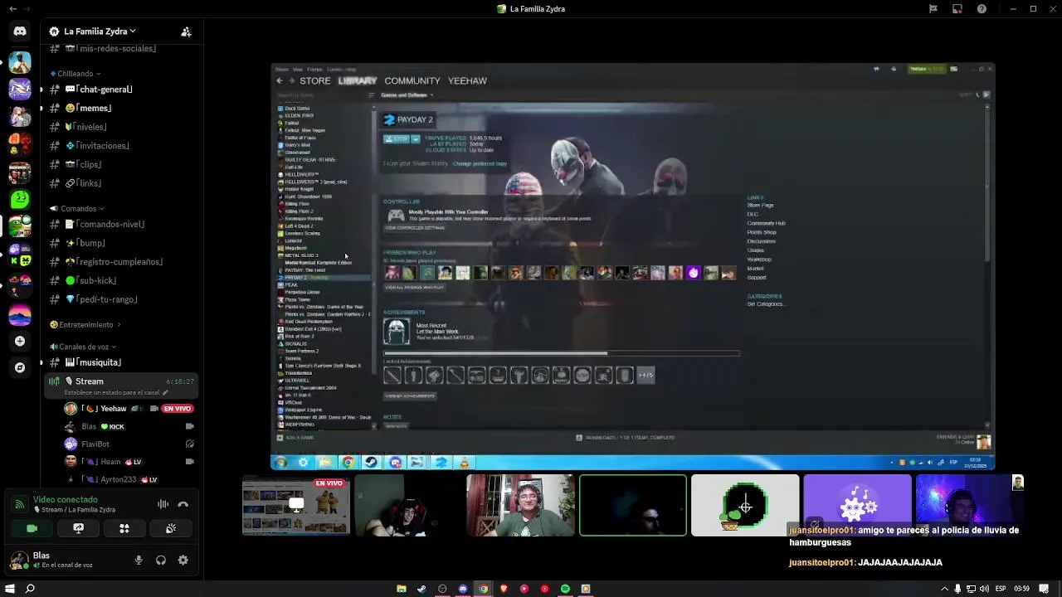Expand the Entretenimiento category

pos(85,325)
